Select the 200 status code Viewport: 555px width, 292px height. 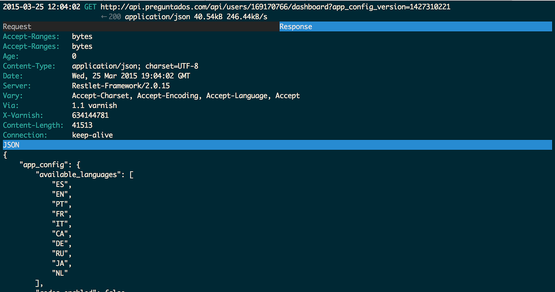coord(115,17)
